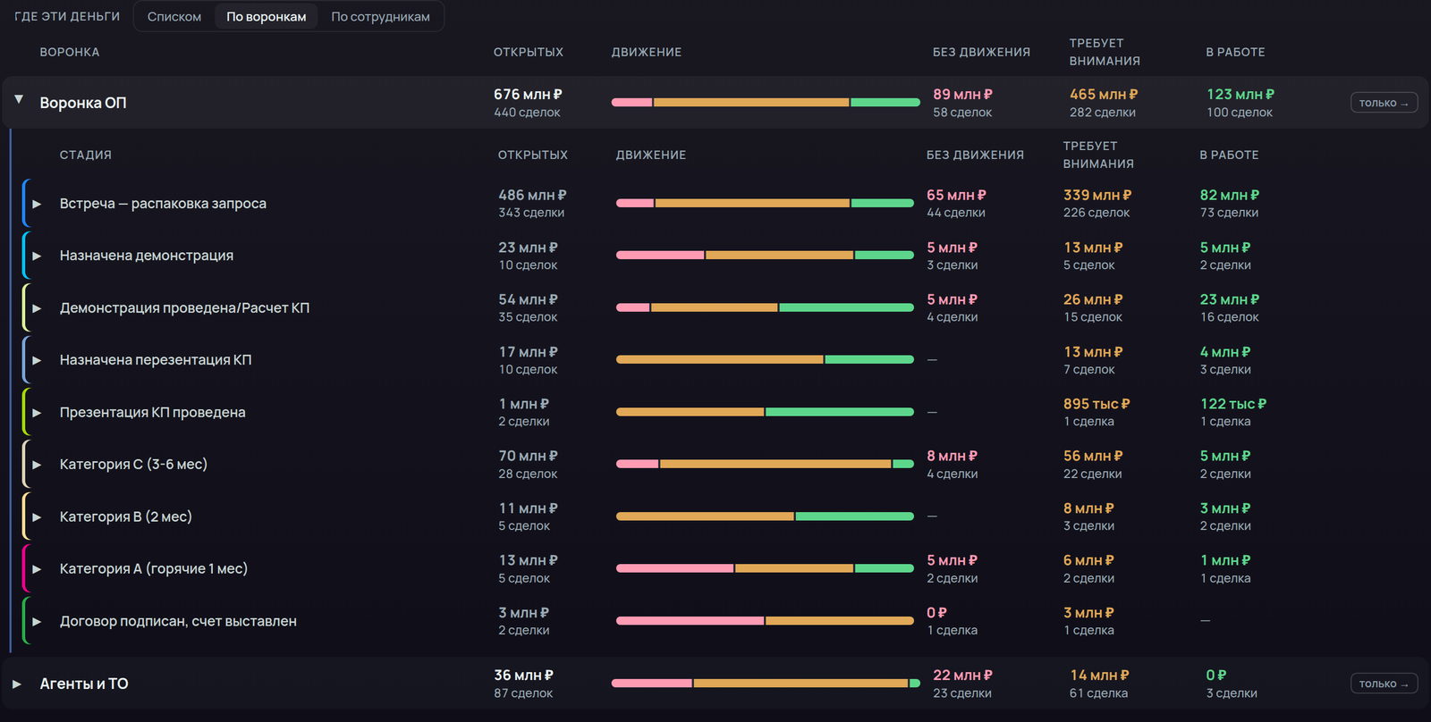Click the movement bar for Агенты и ТО
Screen dimensions: 1431x722
pyautogui.click(x=766, y=684)
